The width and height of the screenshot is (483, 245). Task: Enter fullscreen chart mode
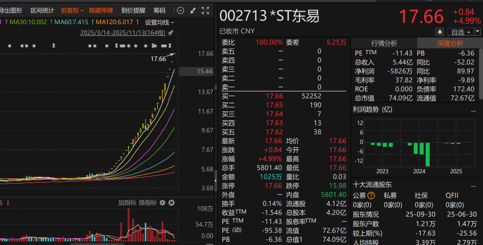[x=205, y=10]
